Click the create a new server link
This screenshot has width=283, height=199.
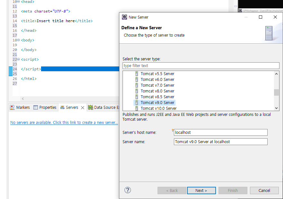64,122
